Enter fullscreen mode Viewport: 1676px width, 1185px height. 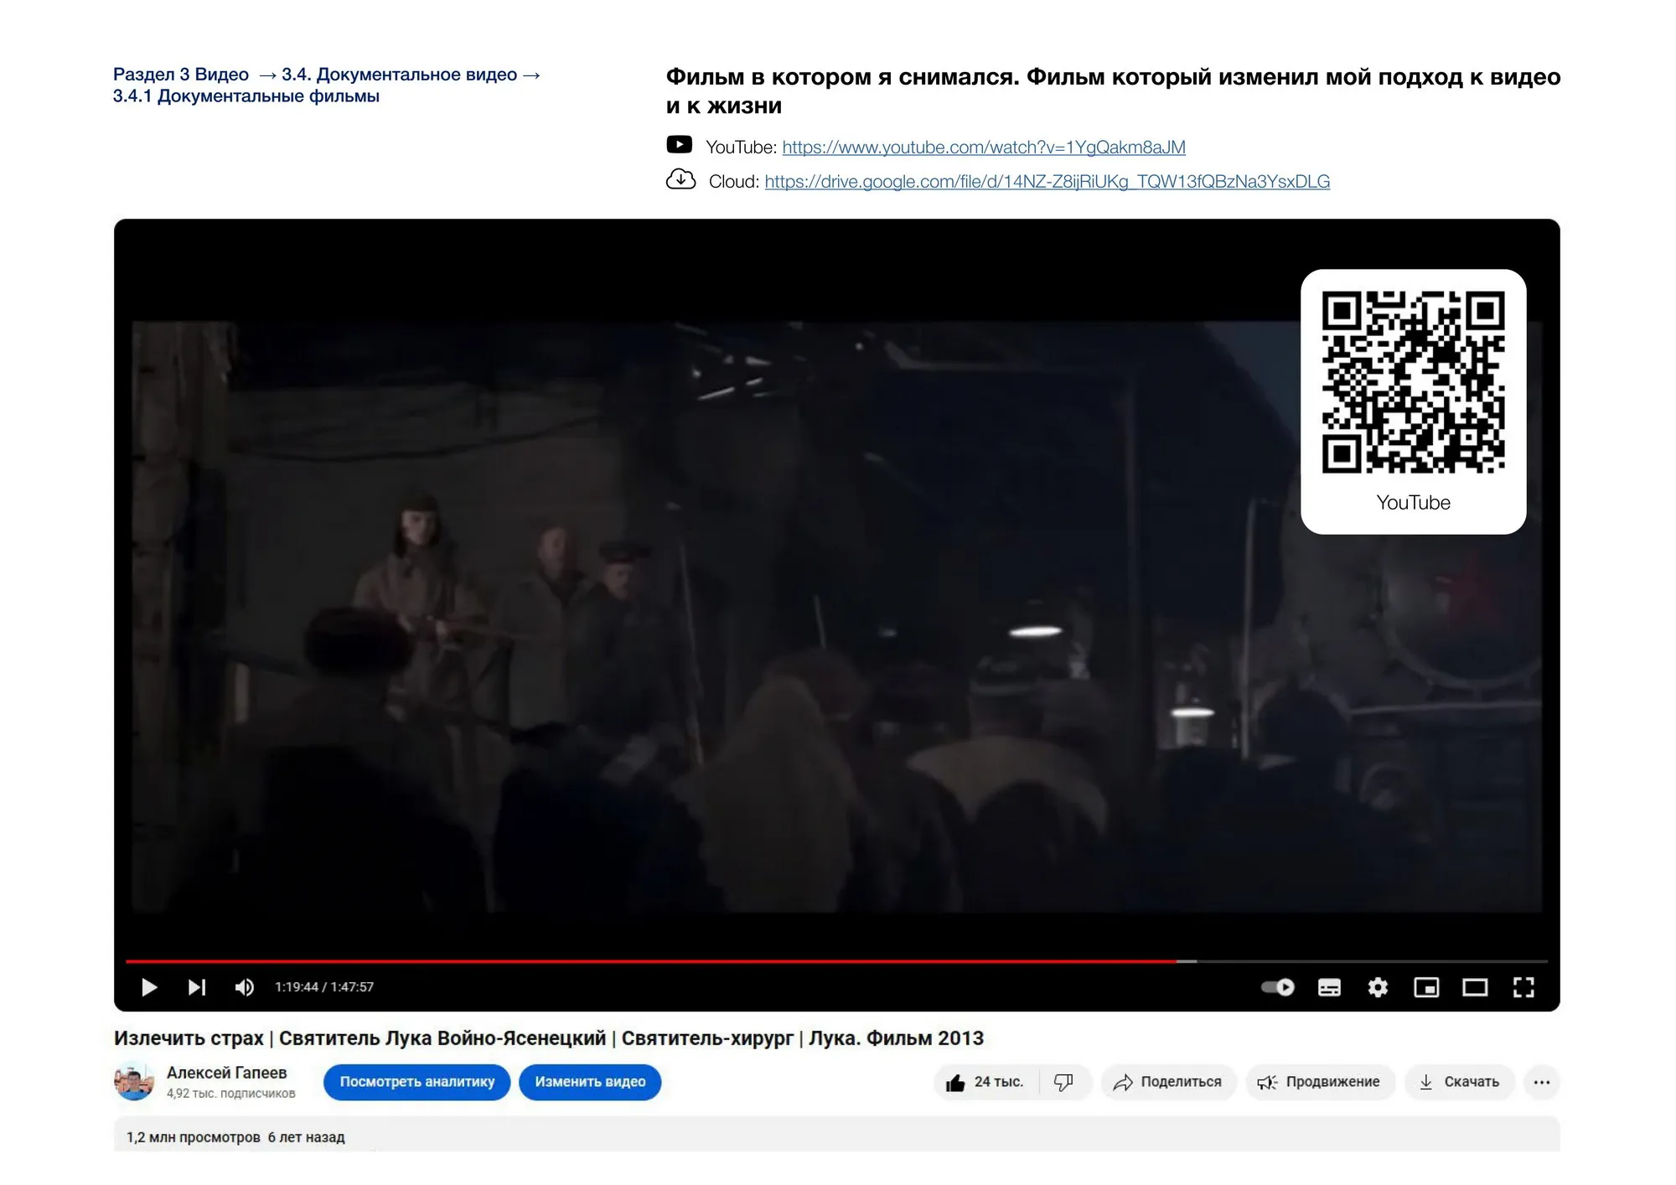point(1523,987)
